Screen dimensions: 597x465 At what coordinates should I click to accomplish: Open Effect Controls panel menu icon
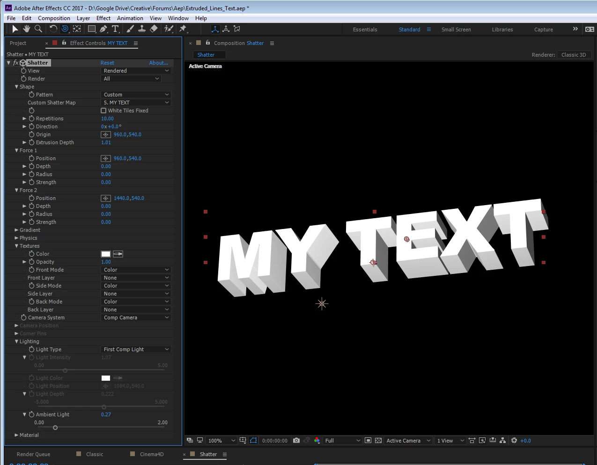point(136,43)
